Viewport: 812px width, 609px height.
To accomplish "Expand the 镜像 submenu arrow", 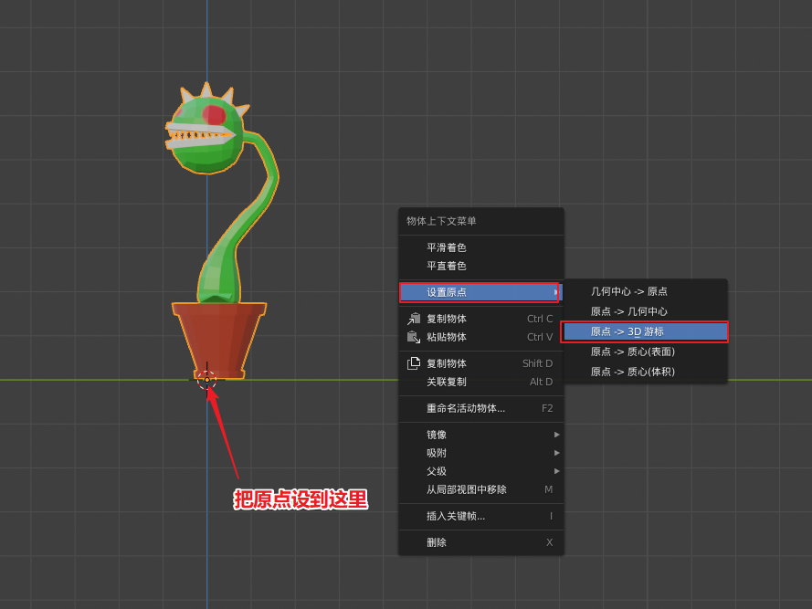I will coord(556,435).
